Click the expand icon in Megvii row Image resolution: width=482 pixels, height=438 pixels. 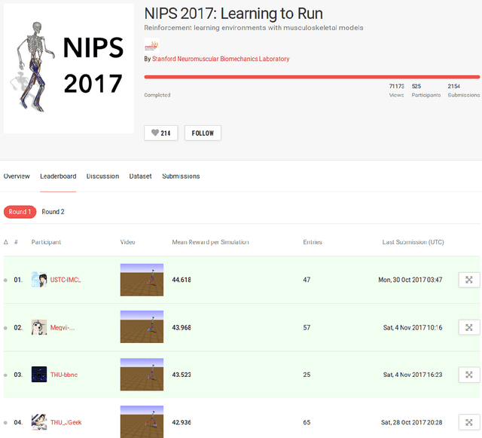468,327
